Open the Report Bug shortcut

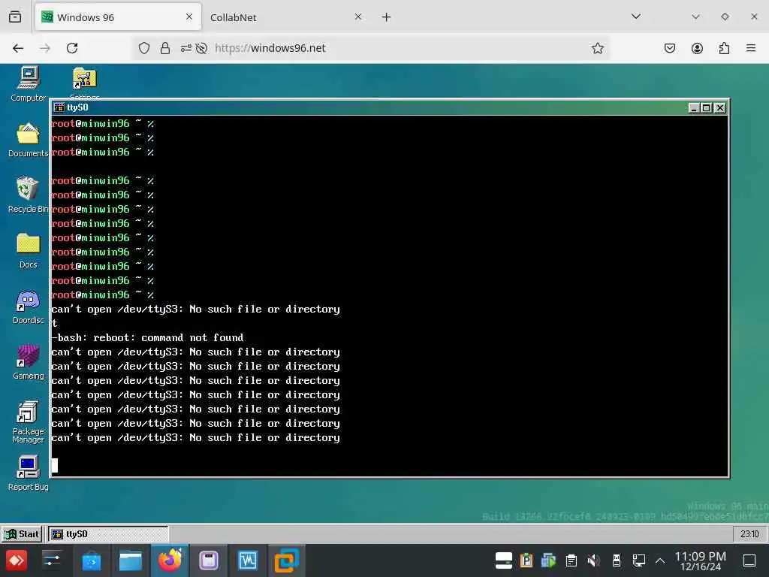coord(28,473)
